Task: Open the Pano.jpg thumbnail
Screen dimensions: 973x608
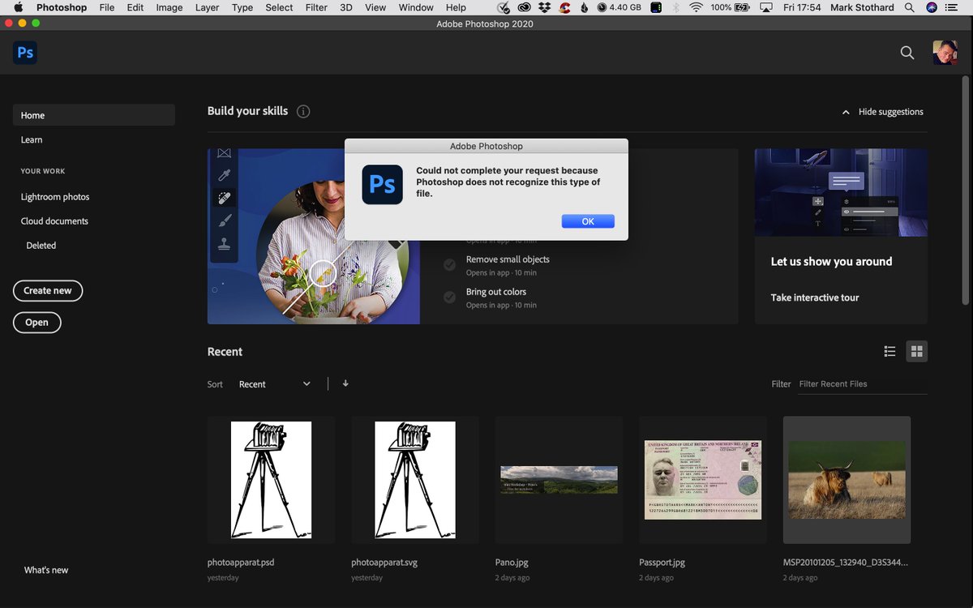Action: click(559, 480)
